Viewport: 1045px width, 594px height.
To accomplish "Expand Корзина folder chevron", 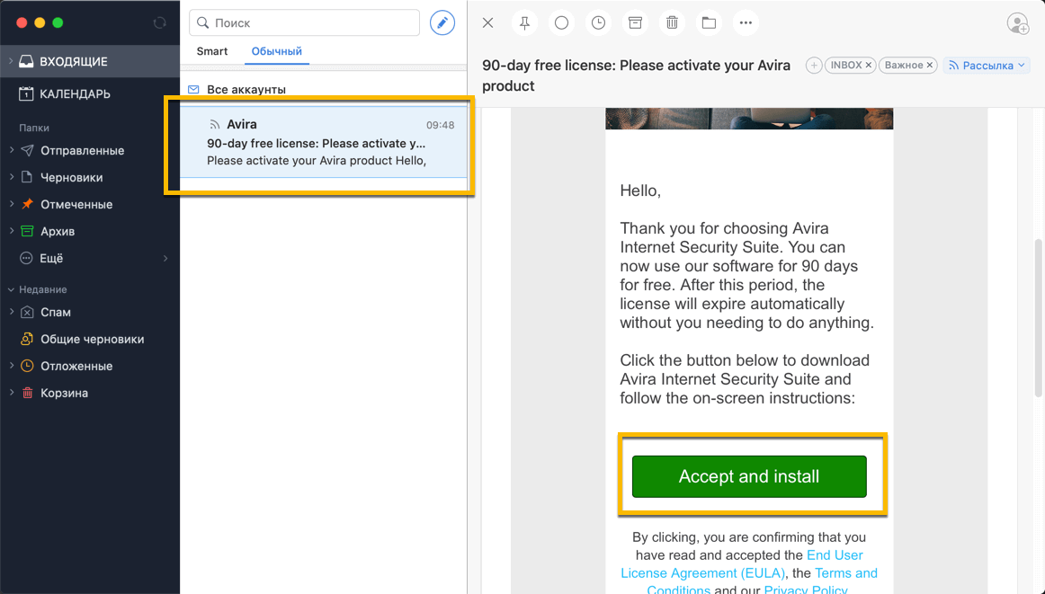I will pyautogui.click(x=12, y=393).
